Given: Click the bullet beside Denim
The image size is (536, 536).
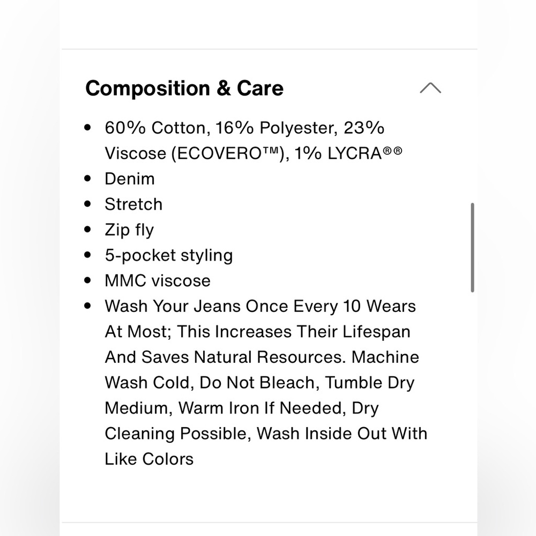Looking at the screenshot, I should point(87,178).
